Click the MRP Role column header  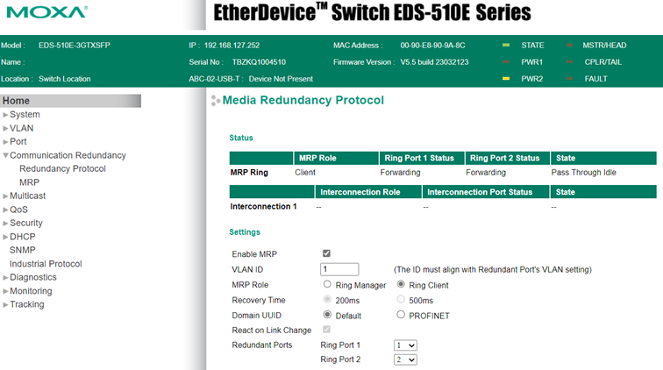(x=336, y=158)
